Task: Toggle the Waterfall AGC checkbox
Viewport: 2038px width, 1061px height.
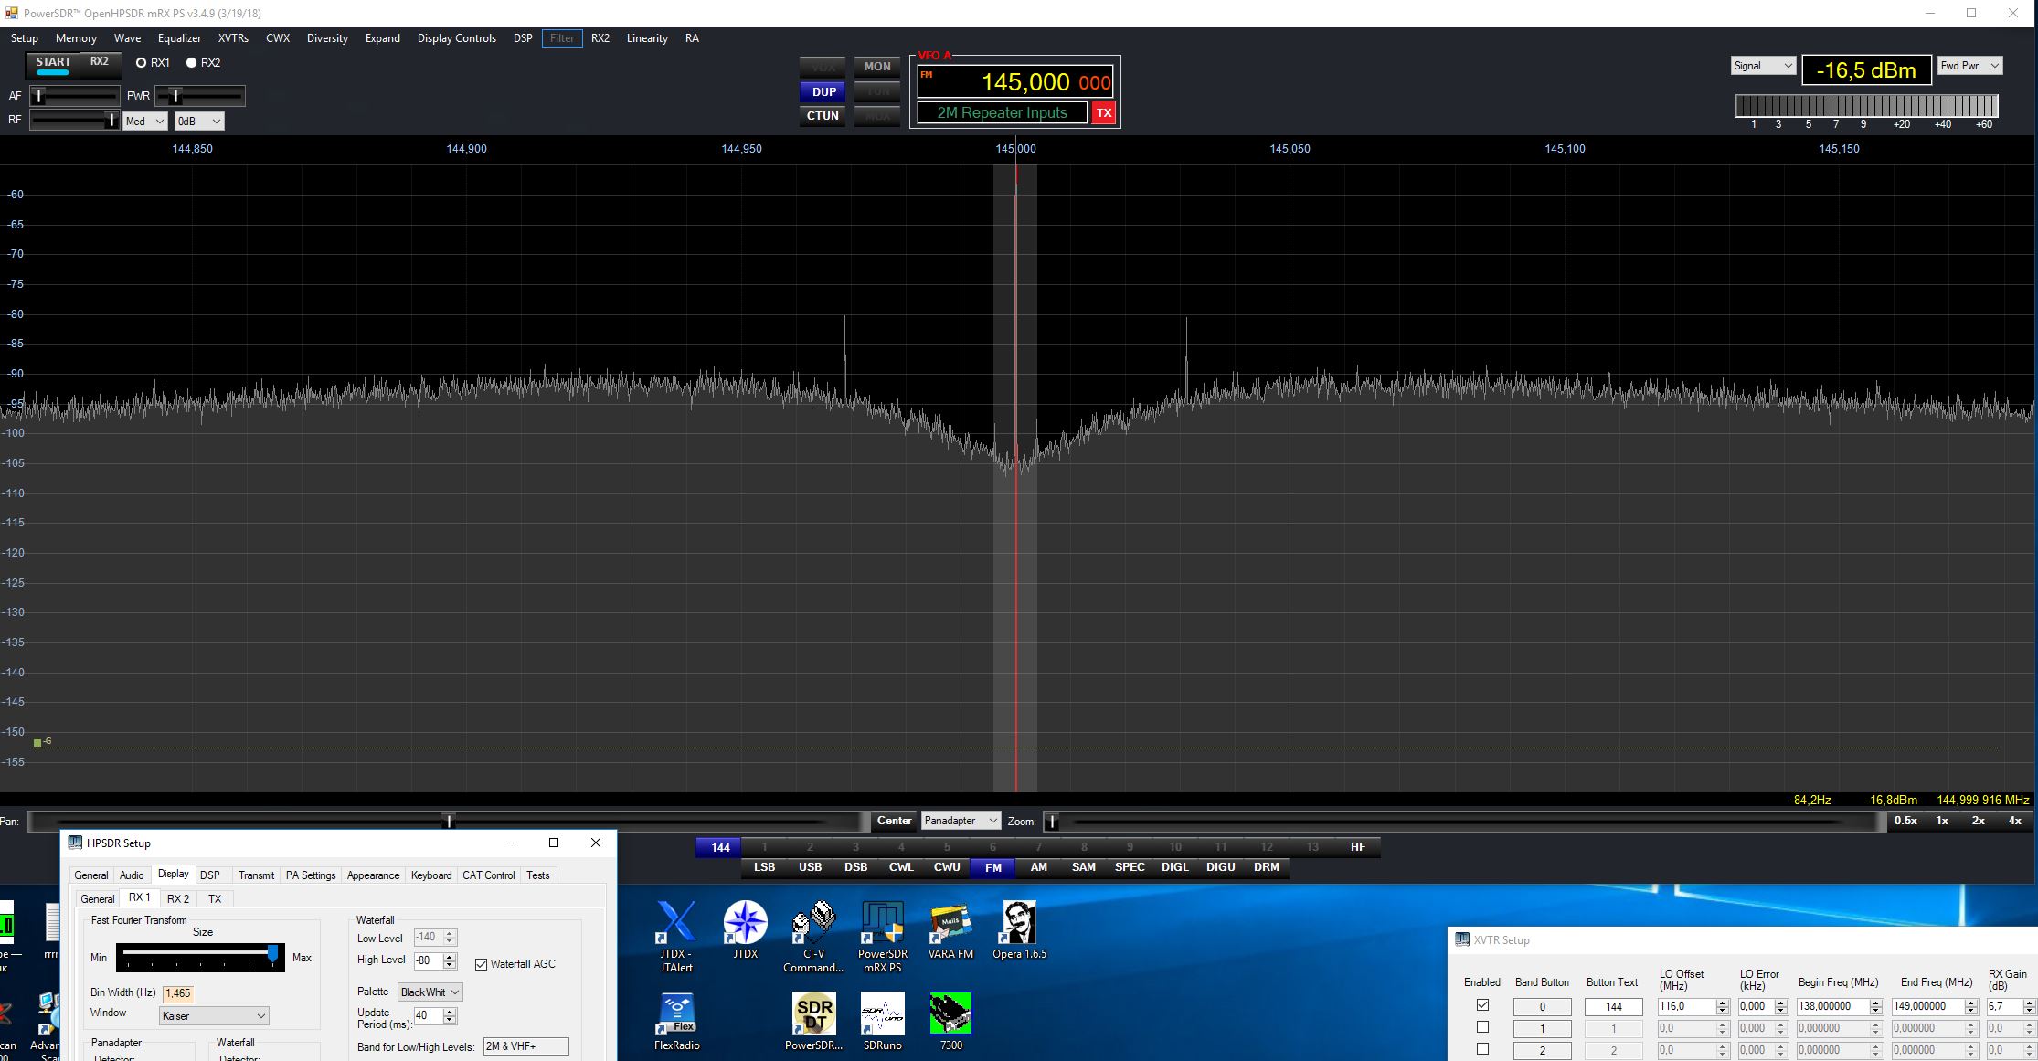Action: (482, 964)
